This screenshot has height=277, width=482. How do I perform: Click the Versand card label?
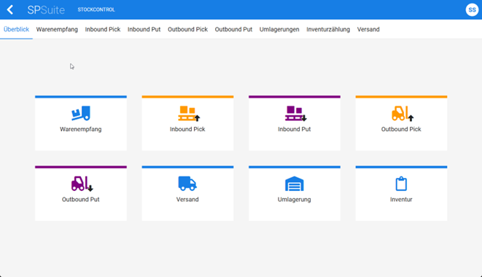(187, 199)
